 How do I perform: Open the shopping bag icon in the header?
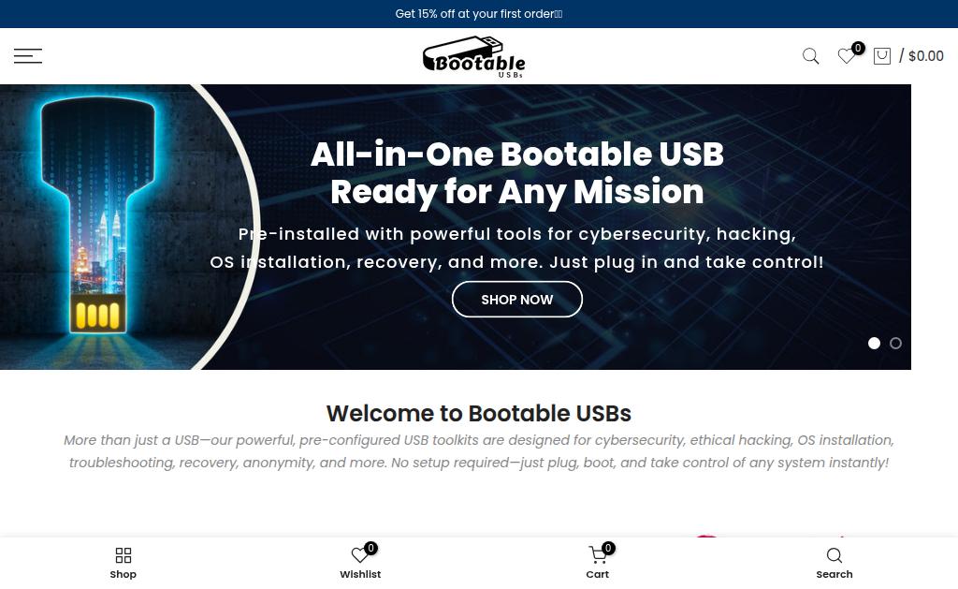881,56
